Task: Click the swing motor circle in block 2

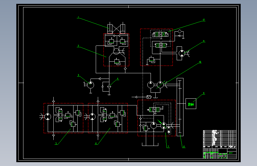Action: pos(116,51)
